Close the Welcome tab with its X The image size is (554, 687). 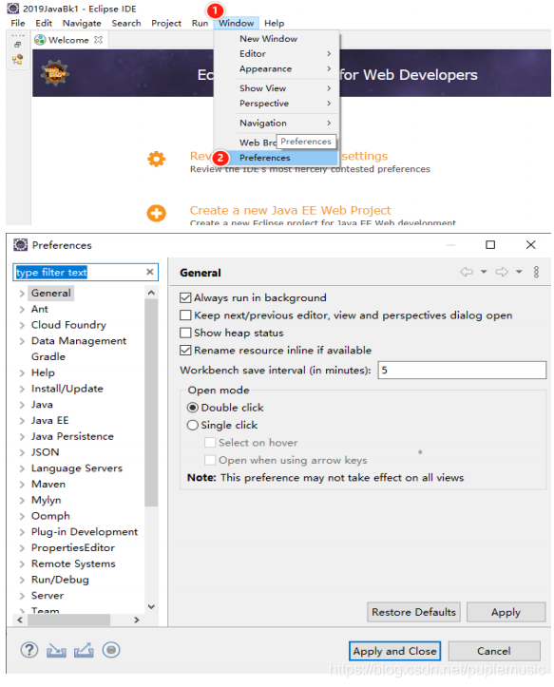99,40
